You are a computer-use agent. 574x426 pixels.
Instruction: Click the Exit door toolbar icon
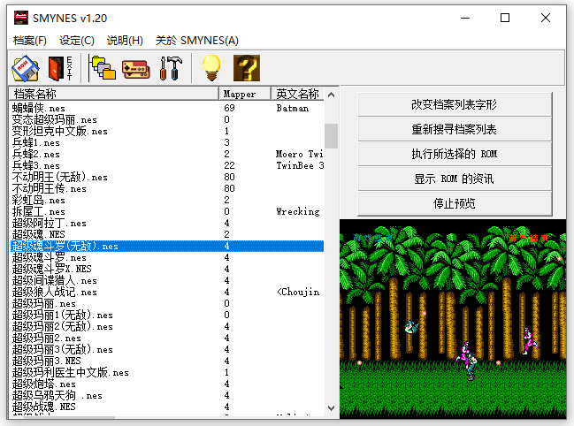point(60,68)
